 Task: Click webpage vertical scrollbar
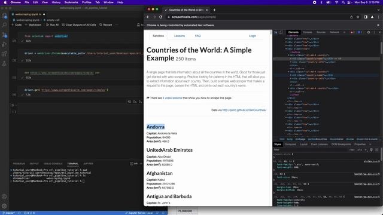pyautogui.click(x=270, y=32)
